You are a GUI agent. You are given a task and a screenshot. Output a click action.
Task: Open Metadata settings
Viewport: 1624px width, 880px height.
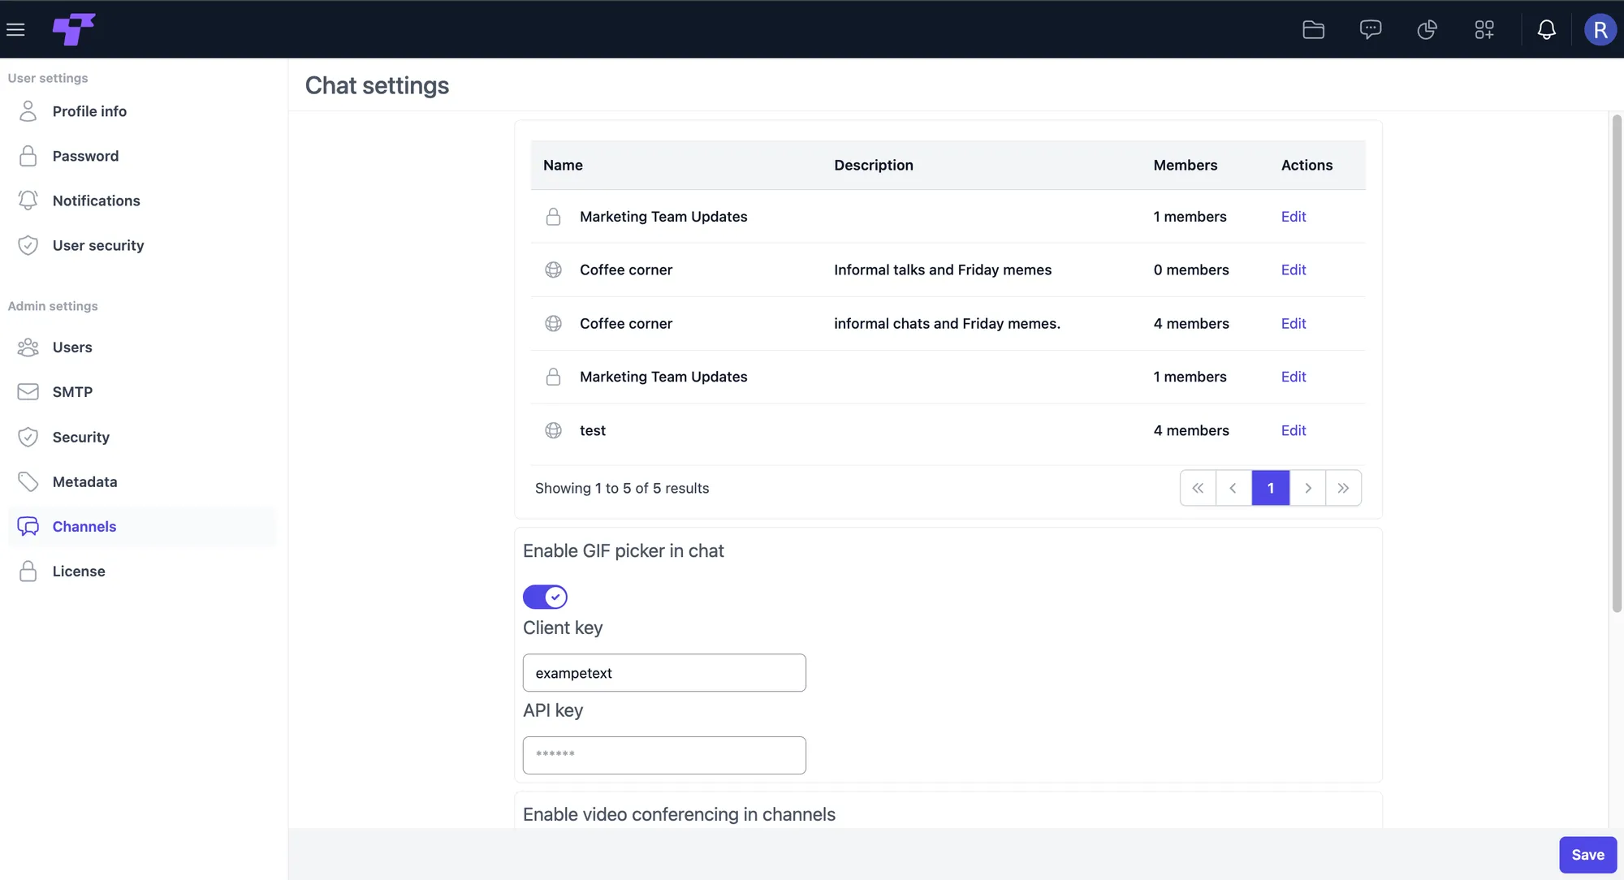pos(142,482)
